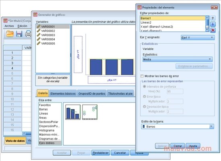Image resolution: width=221 pixels, height=161 pixels.
Task: Open the Edición menu
Action: click(22, 26)
